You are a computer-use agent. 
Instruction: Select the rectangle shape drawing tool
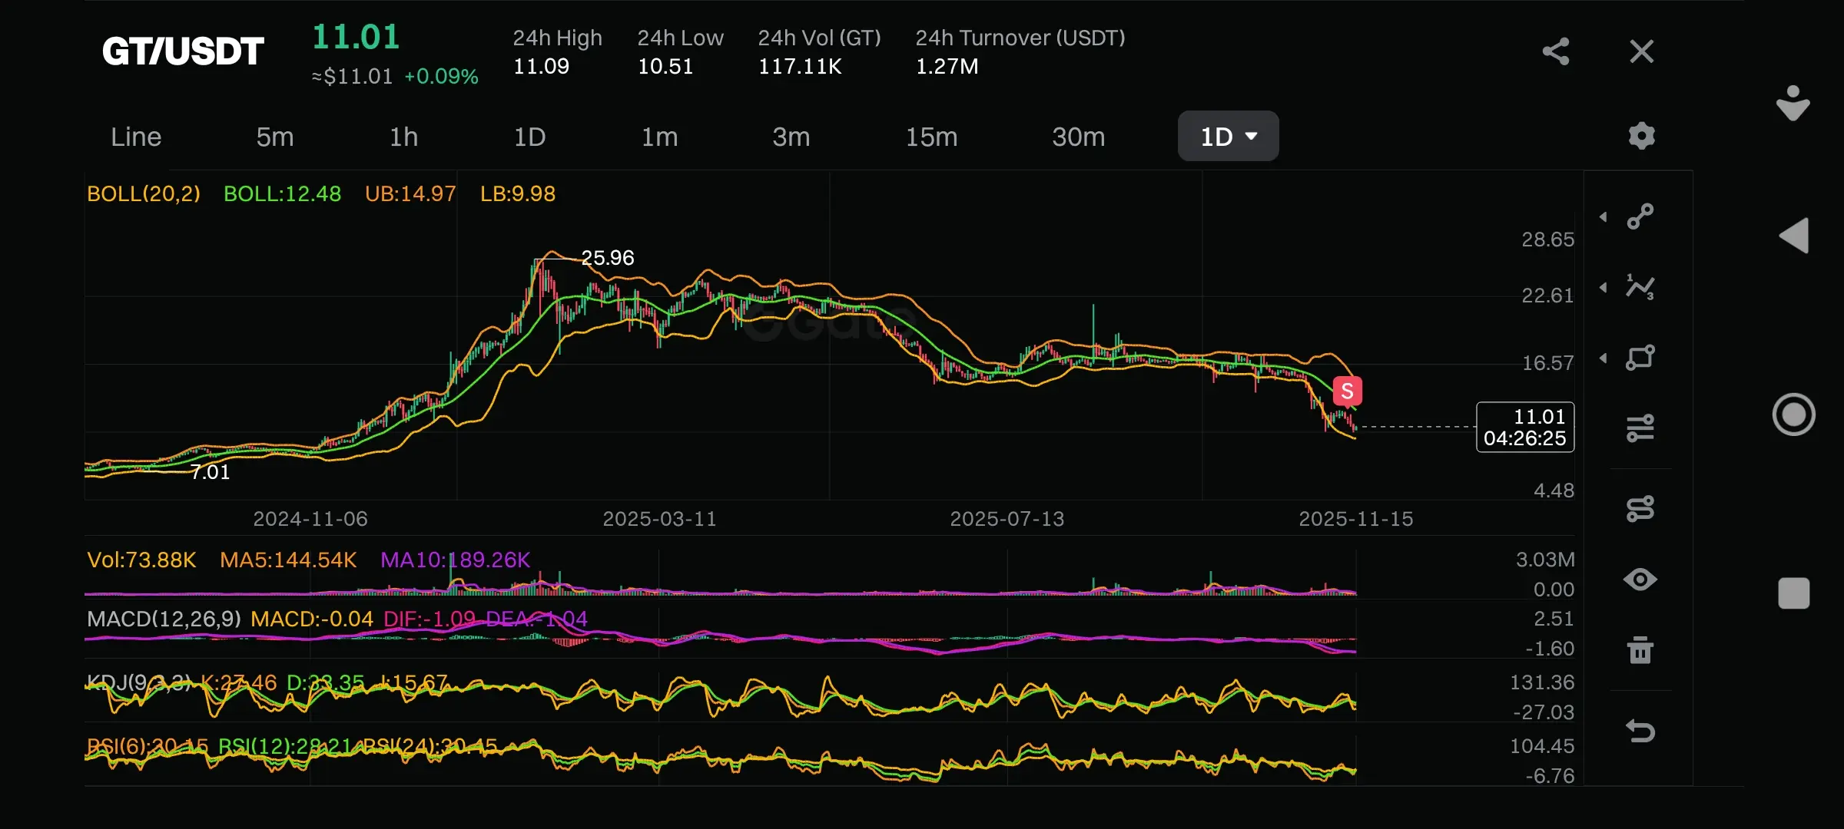point(1640,358)
